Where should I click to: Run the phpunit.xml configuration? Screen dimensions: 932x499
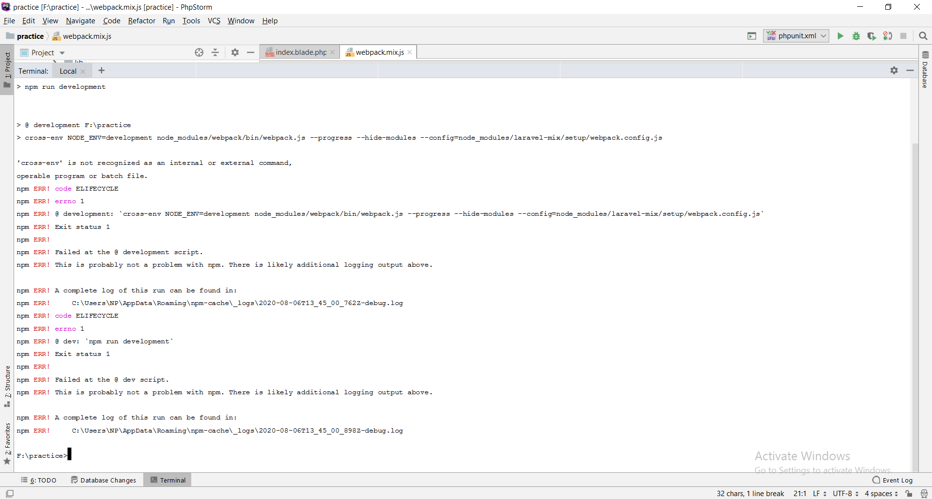click(840, 36)
